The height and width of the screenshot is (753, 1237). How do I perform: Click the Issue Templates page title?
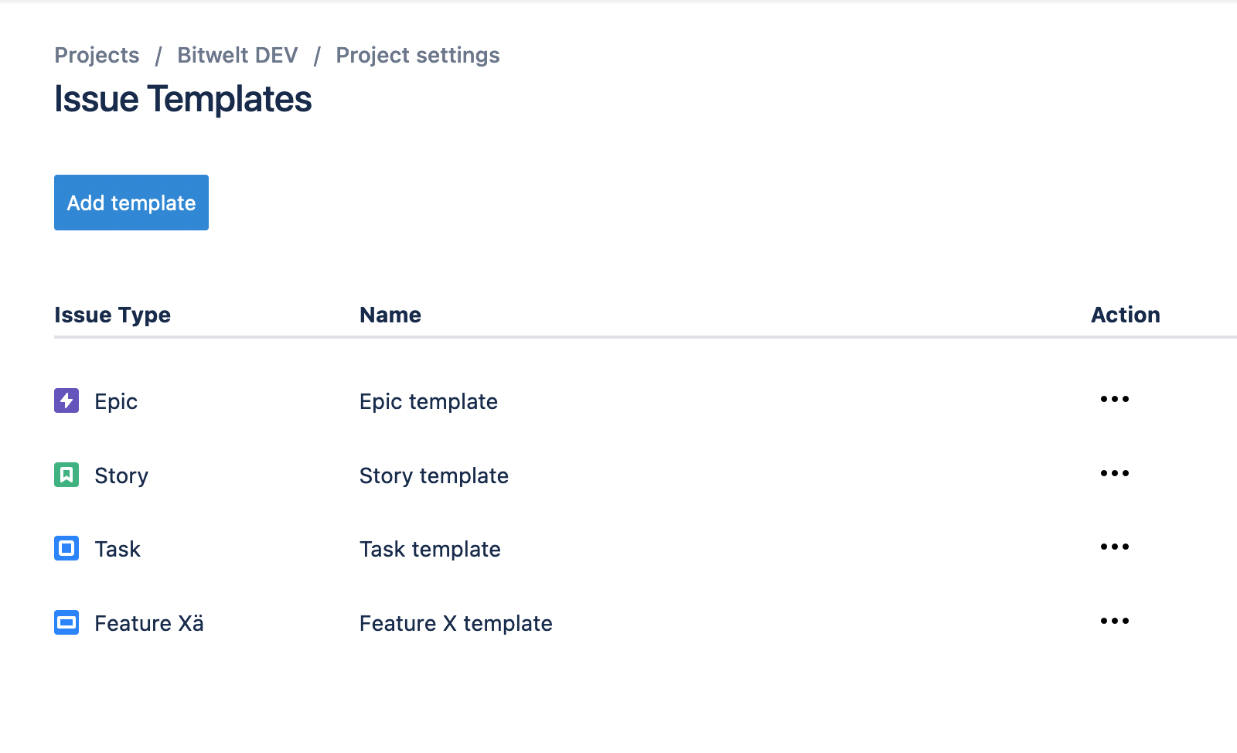click(x=182, y=99)
